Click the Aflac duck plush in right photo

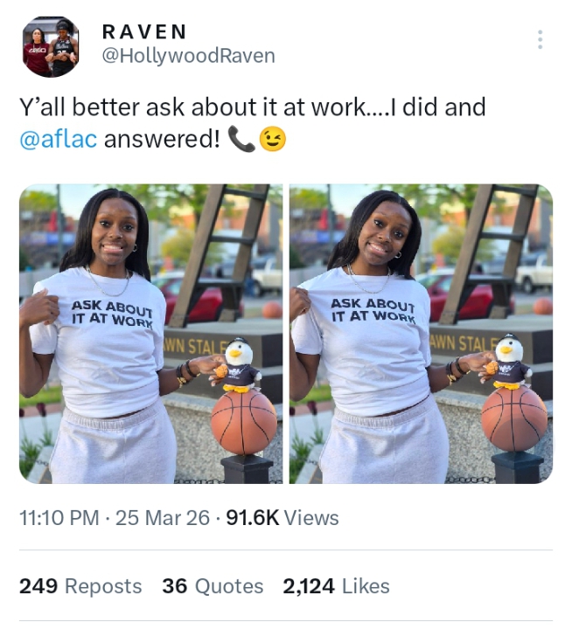pyautogui.click(x=507, y=361)
